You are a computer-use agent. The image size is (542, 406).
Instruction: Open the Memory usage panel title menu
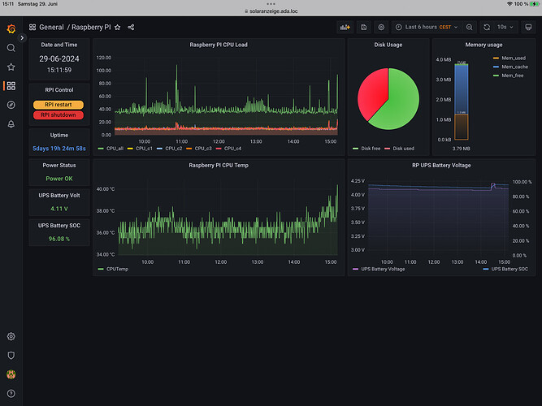click(x=483, y=45)
